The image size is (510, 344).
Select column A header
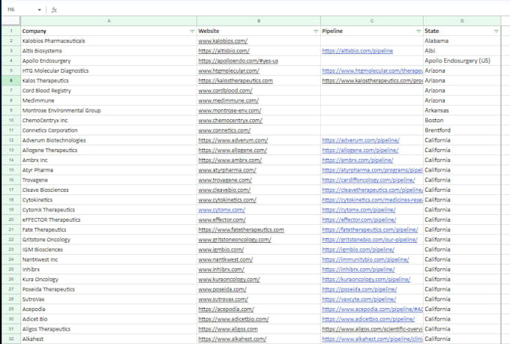[x=109, y=21]
